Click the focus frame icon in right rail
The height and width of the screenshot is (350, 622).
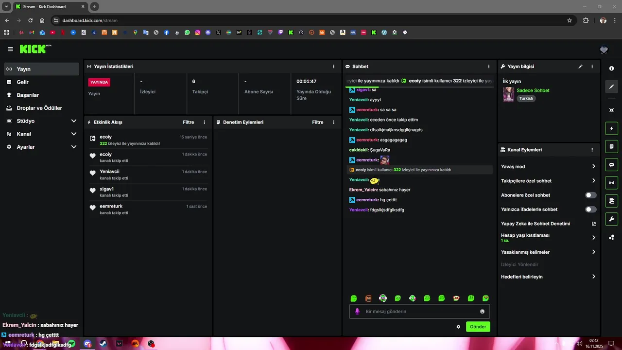click(x=611, y=110)
